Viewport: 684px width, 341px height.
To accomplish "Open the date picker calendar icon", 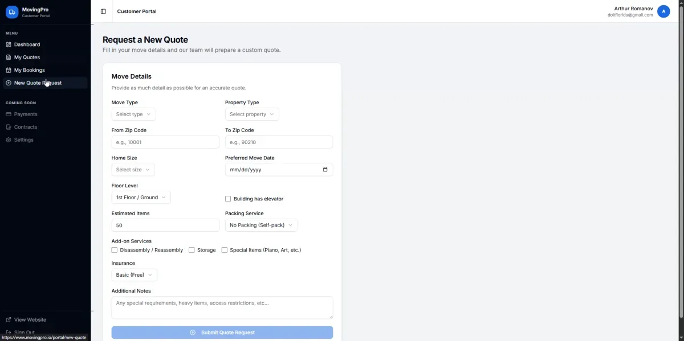I will click(x=325, y=170).
